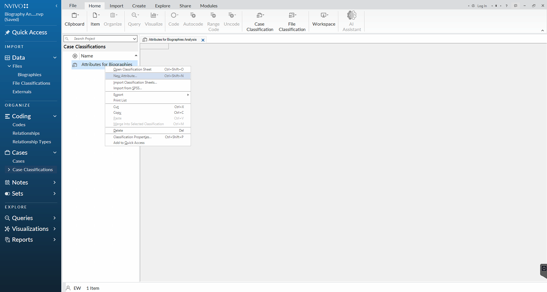Open Biographies under Files
The width and height of the screenshot is (547, 292).
coord(29,75)
